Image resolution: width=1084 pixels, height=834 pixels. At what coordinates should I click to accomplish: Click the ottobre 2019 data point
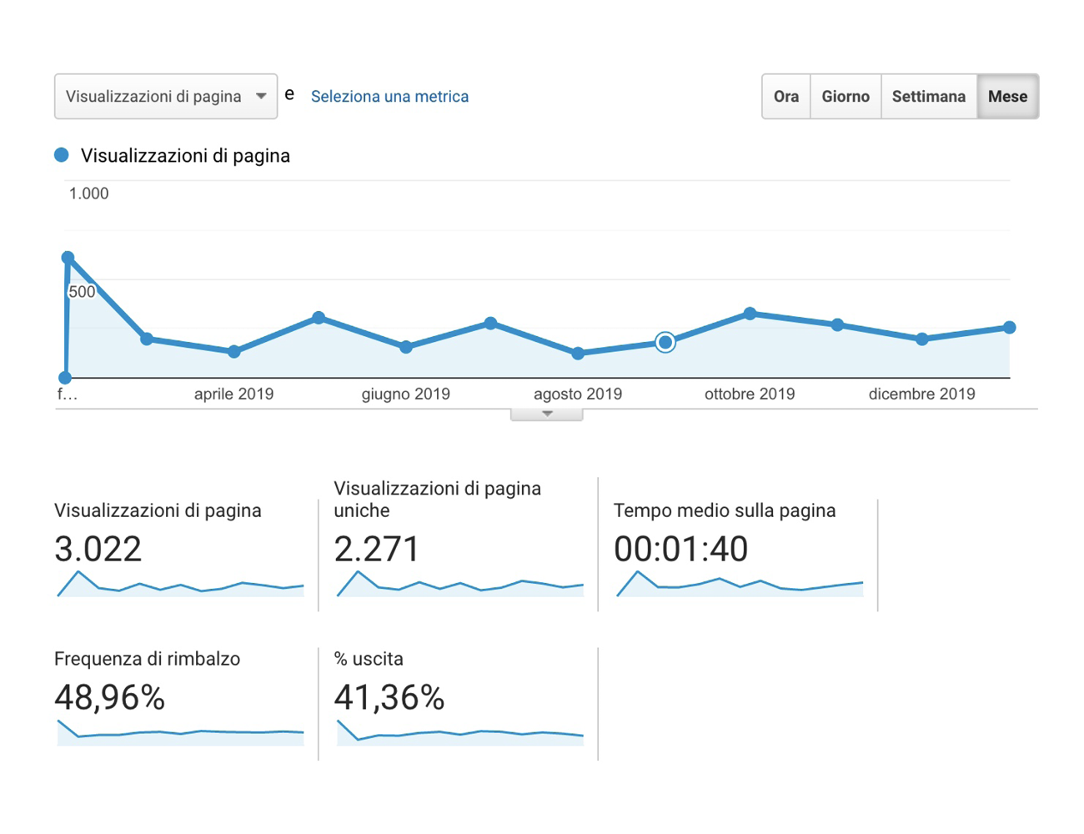point(750,314)
